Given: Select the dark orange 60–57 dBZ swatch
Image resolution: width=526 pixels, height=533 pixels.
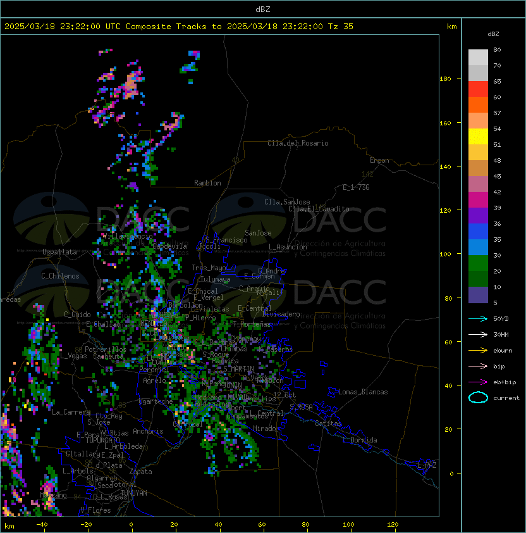Looking at the screenshot, I should point(478,104).
